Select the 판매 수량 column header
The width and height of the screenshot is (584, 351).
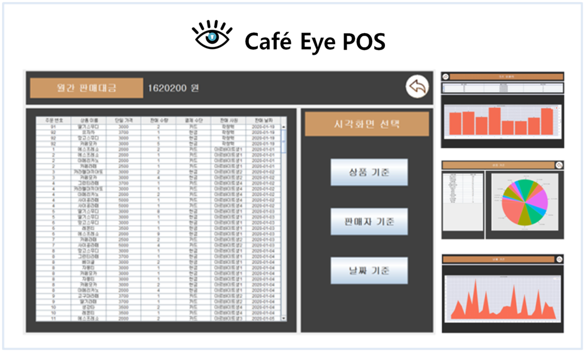pos(158,120)
